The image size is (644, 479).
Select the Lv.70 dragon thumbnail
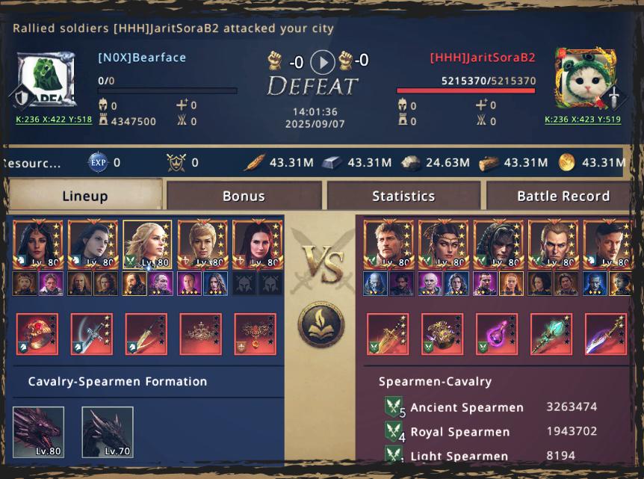coord(108,432)
